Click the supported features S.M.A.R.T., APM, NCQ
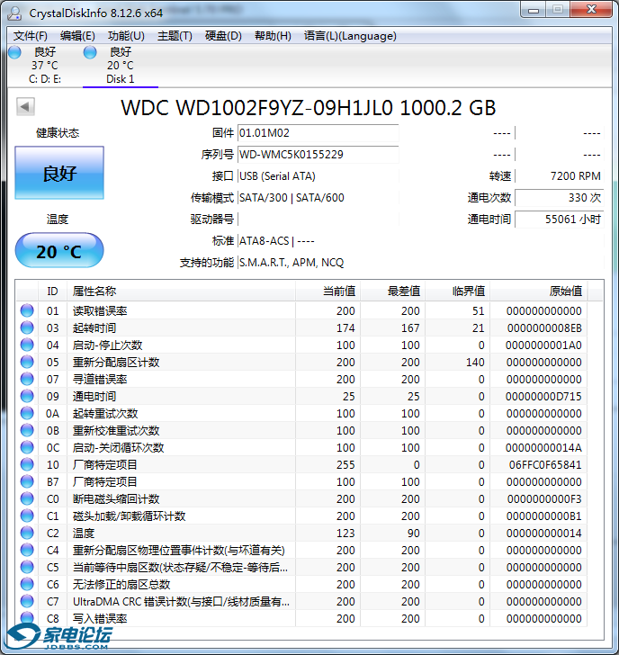 pos(292,263)
